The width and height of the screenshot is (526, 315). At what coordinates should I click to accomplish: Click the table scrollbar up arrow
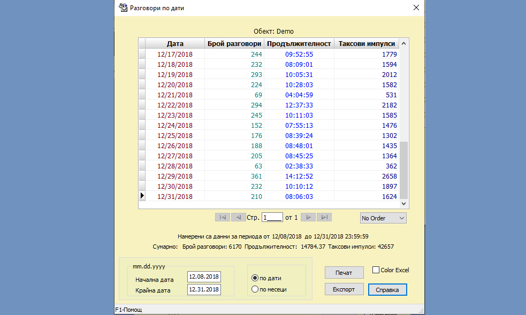[x=404, y=43]
